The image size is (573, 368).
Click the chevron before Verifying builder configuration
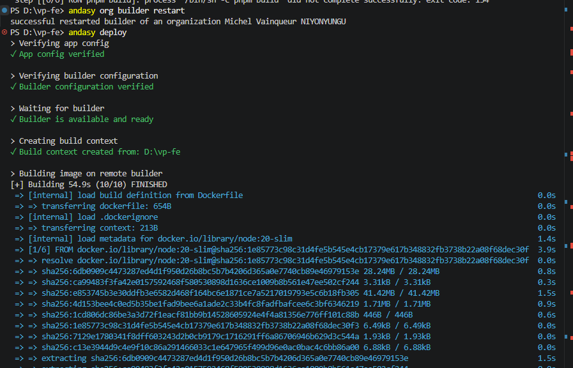13,76
